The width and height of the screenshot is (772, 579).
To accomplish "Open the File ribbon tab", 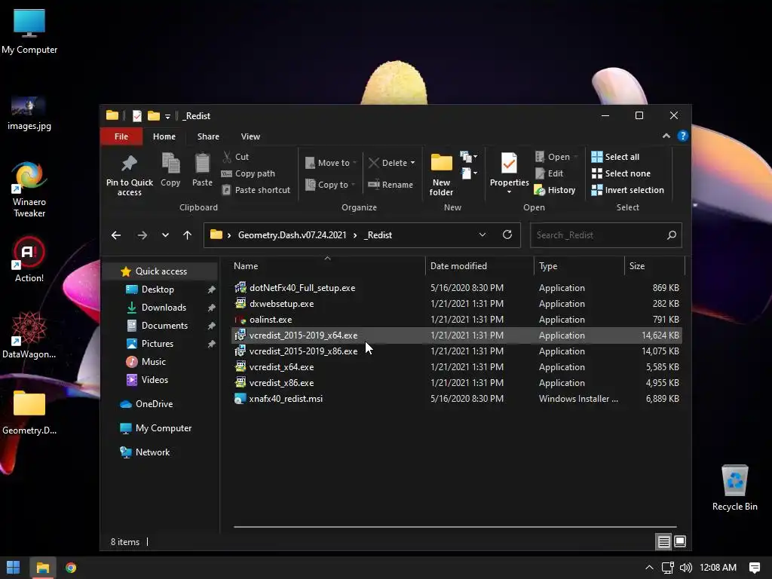I will point(121,136).
